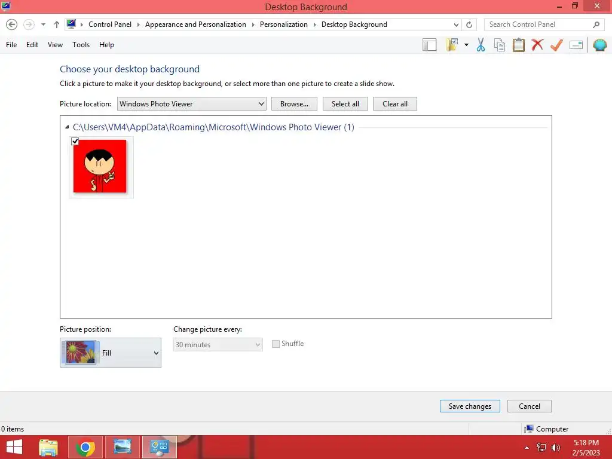612x459 pixels.
Task: Click the Forward navigation arrow
Action: coord(29,24)
